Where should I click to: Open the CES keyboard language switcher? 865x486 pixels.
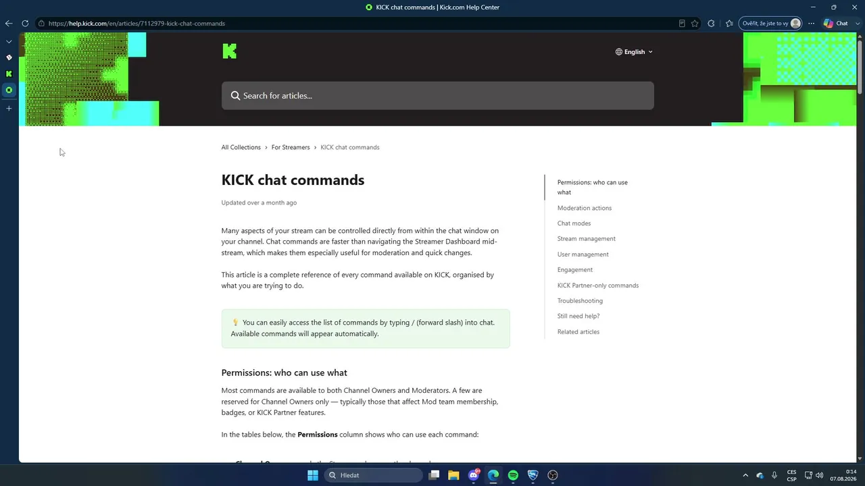pos(791,475)
